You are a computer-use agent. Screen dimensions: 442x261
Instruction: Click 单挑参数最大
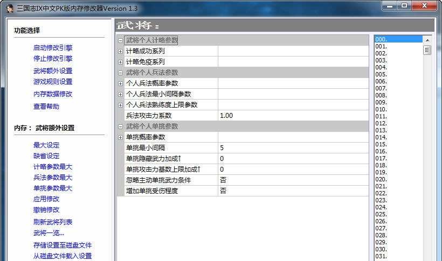[x=53, y=188]
